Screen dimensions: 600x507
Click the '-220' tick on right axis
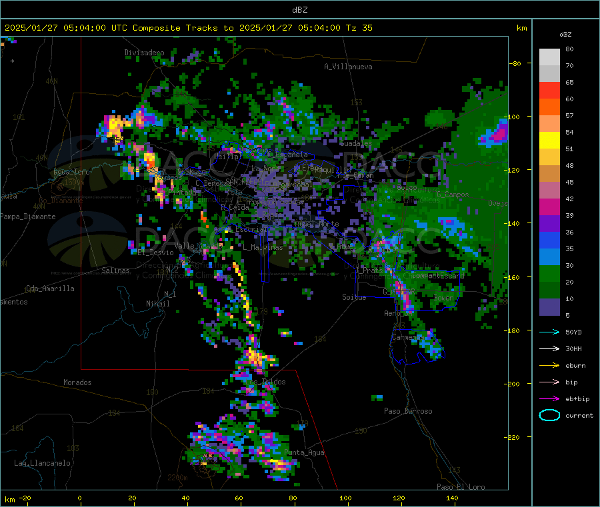click(513, 438)
